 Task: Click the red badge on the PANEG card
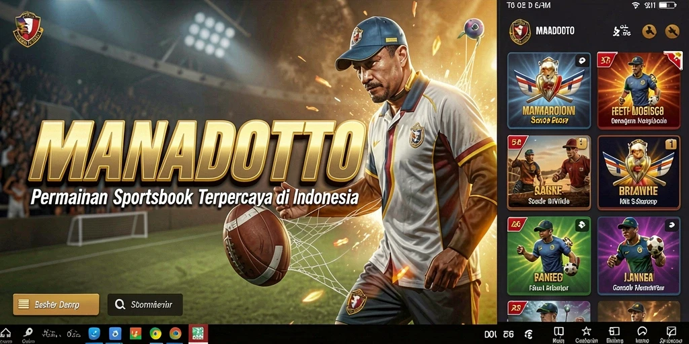(x=517, y=224)
